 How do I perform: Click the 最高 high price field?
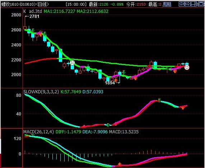click(x=155, y=4)
